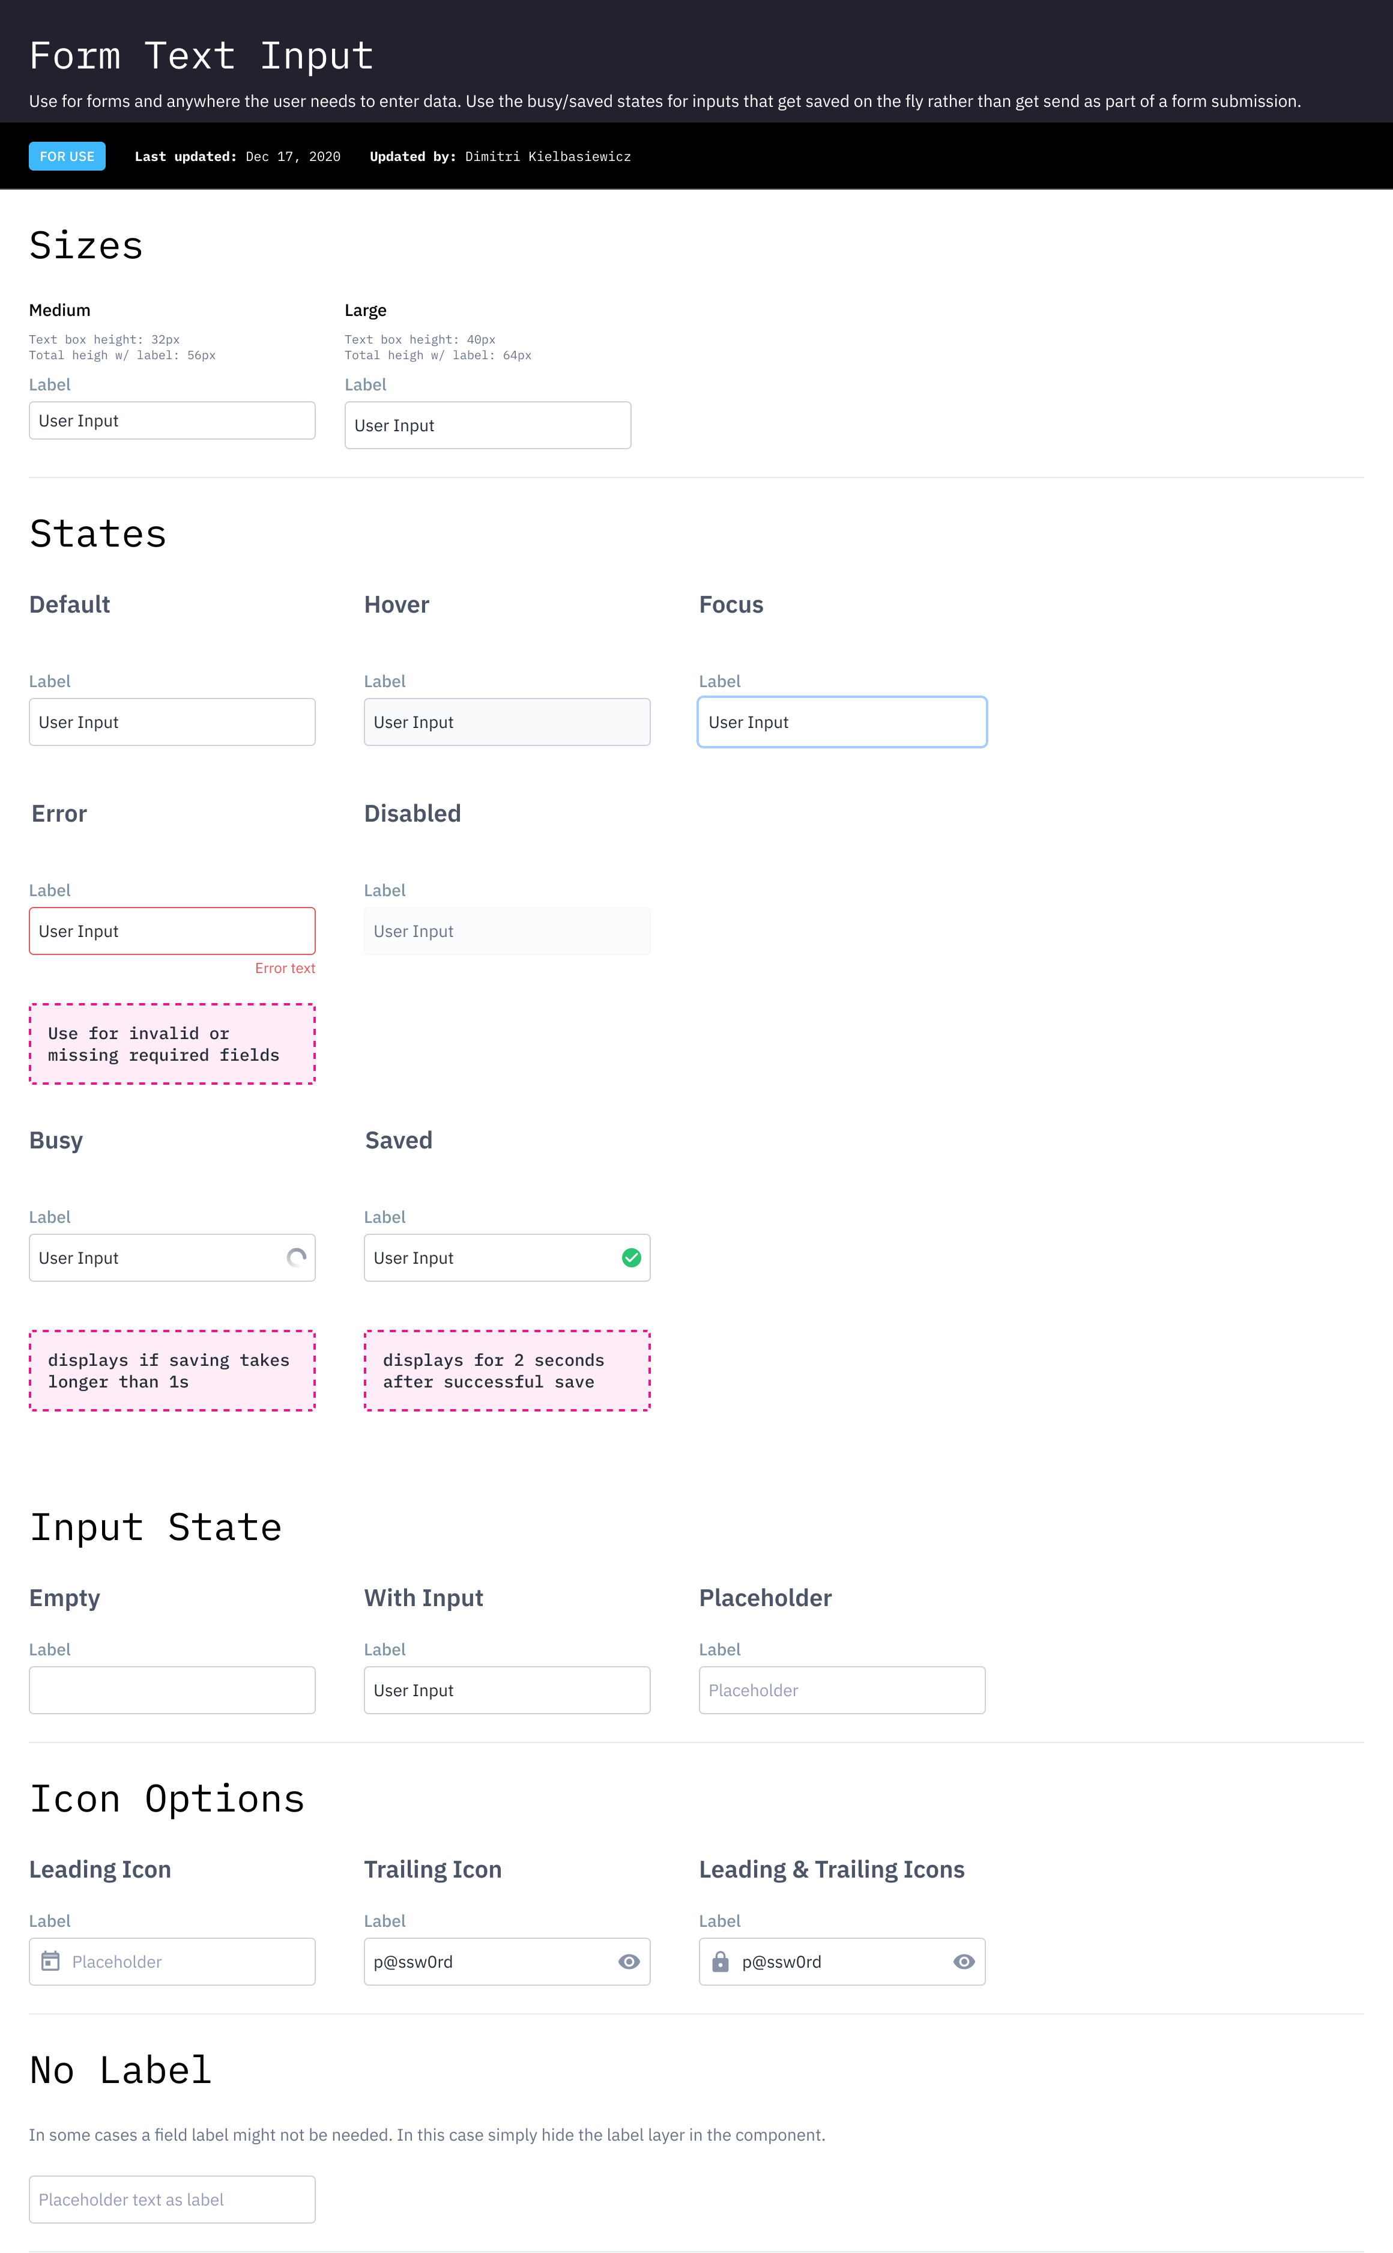Click the Empty input field
The image size is (1393, 2253).
(172, 1689)
